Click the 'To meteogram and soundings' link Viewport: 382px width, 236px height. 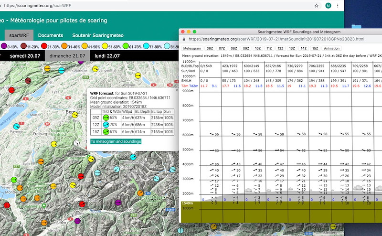click(x=116, y=141)
